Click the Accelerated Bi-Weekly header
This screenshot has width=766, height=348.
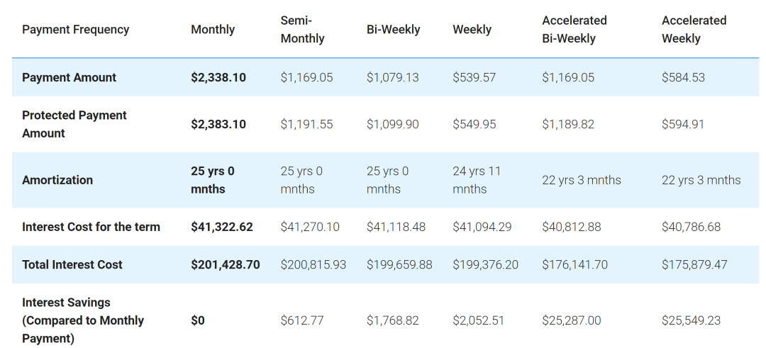click(574, 29)
